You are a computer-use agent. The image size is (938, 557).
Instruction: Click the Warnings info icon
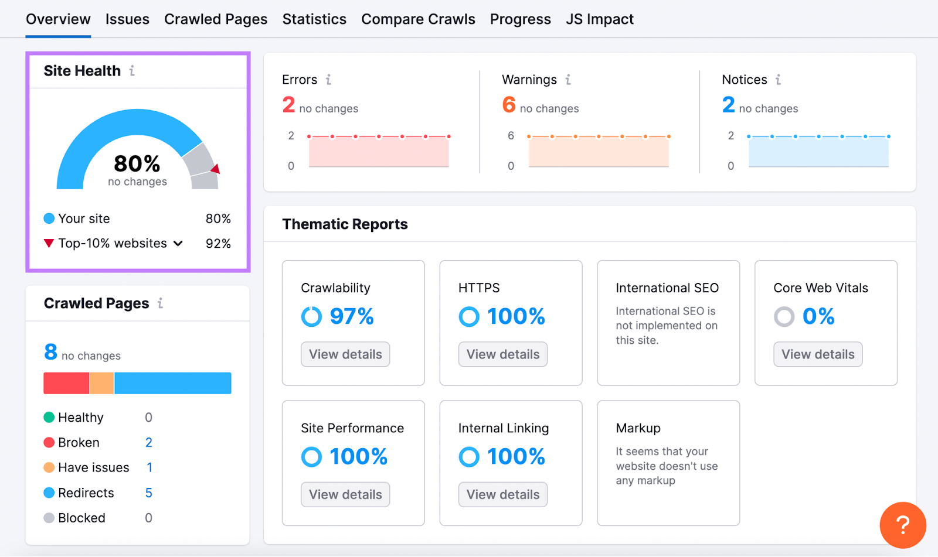click(568, 80)
